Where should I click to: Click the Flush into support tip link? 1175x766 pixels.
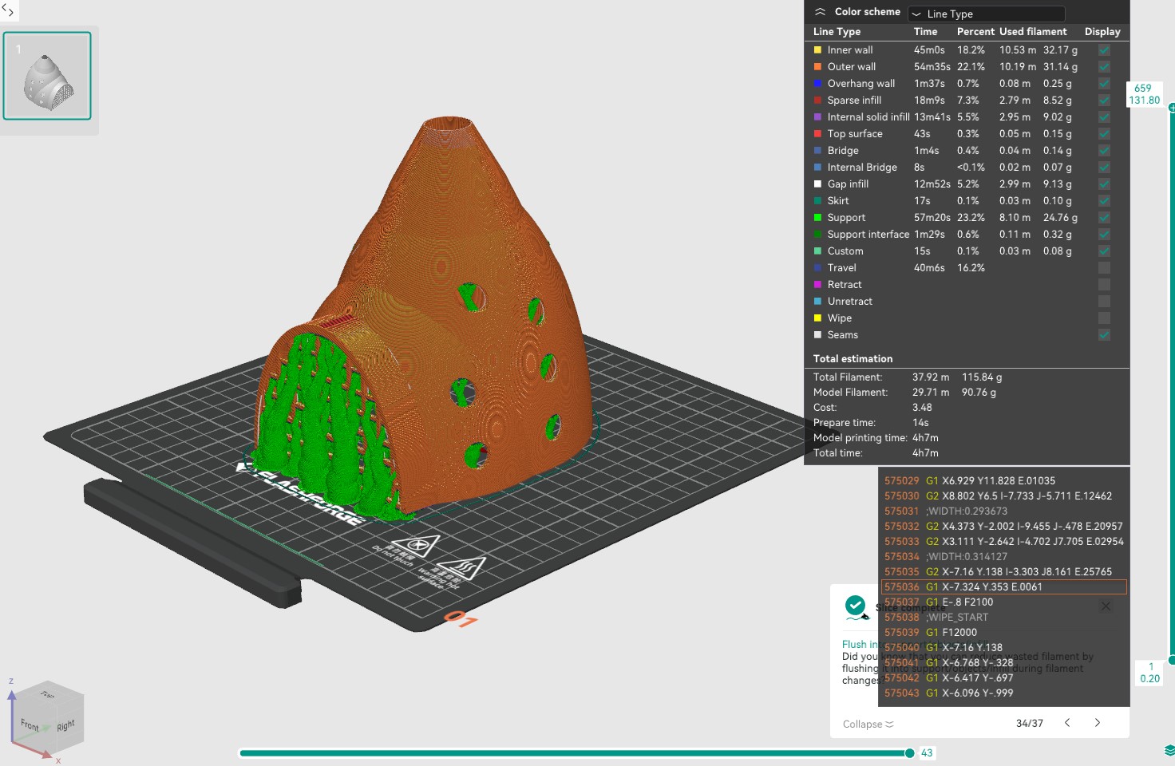[860, 644]
